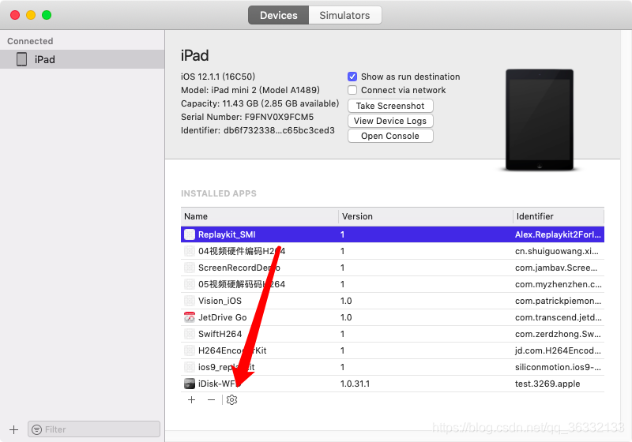This screenshot has width=632, height=442.
Task: Click the green zoom window button
Action: click(x=47, y=15)
